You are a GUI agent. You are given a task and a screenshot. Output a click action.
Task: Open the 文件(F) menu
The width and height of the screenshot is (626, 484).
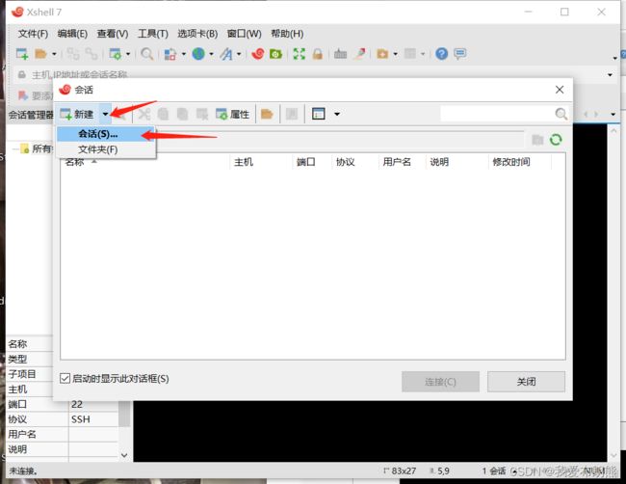[x=33, y=34]
